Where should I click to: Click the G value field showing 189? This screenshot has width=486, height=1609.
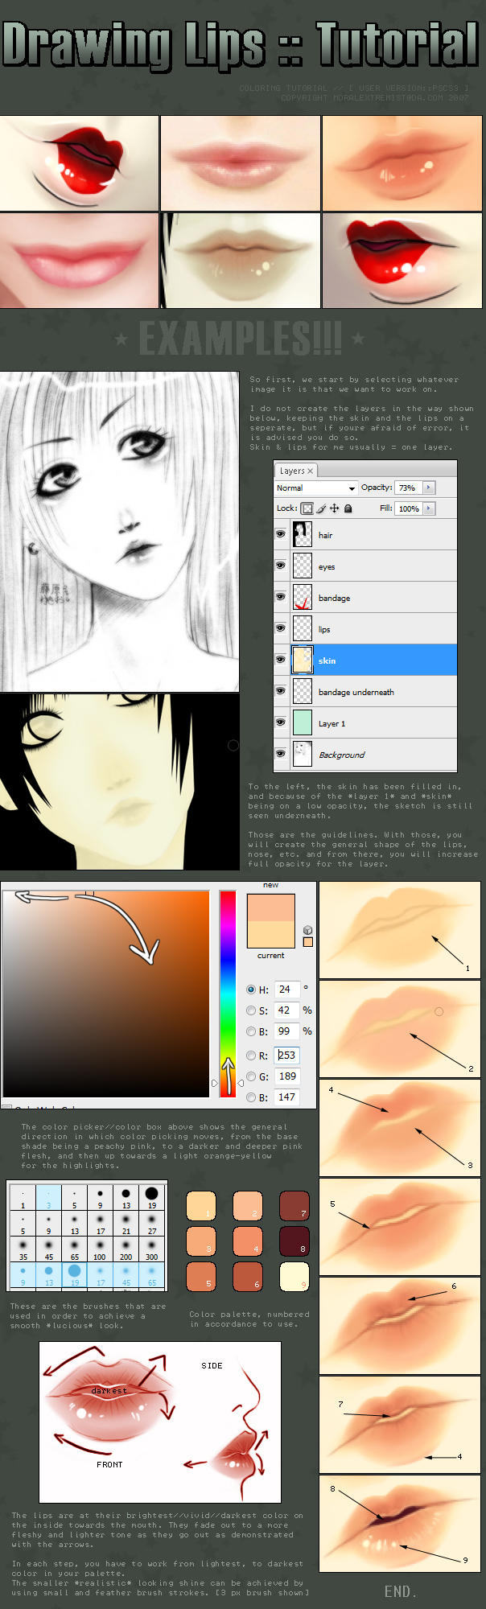pos(287,1076)
